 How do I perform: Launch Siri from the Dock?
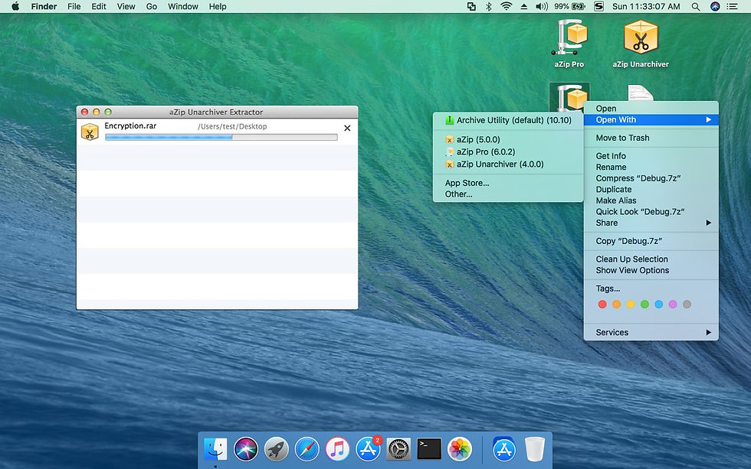tap(246, 449)
